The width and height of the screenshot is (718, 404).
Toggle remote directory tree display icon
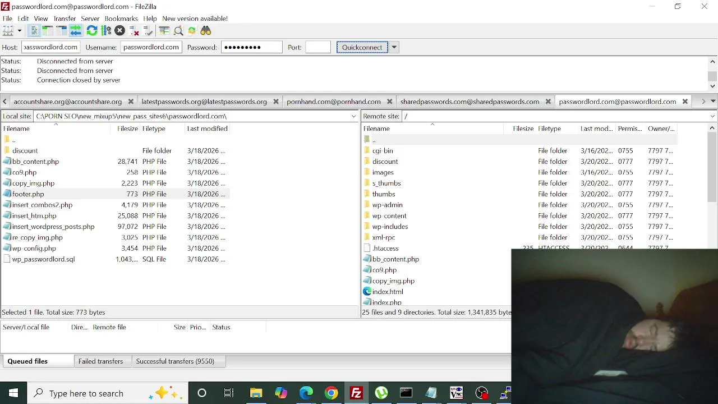pos(62,31)
